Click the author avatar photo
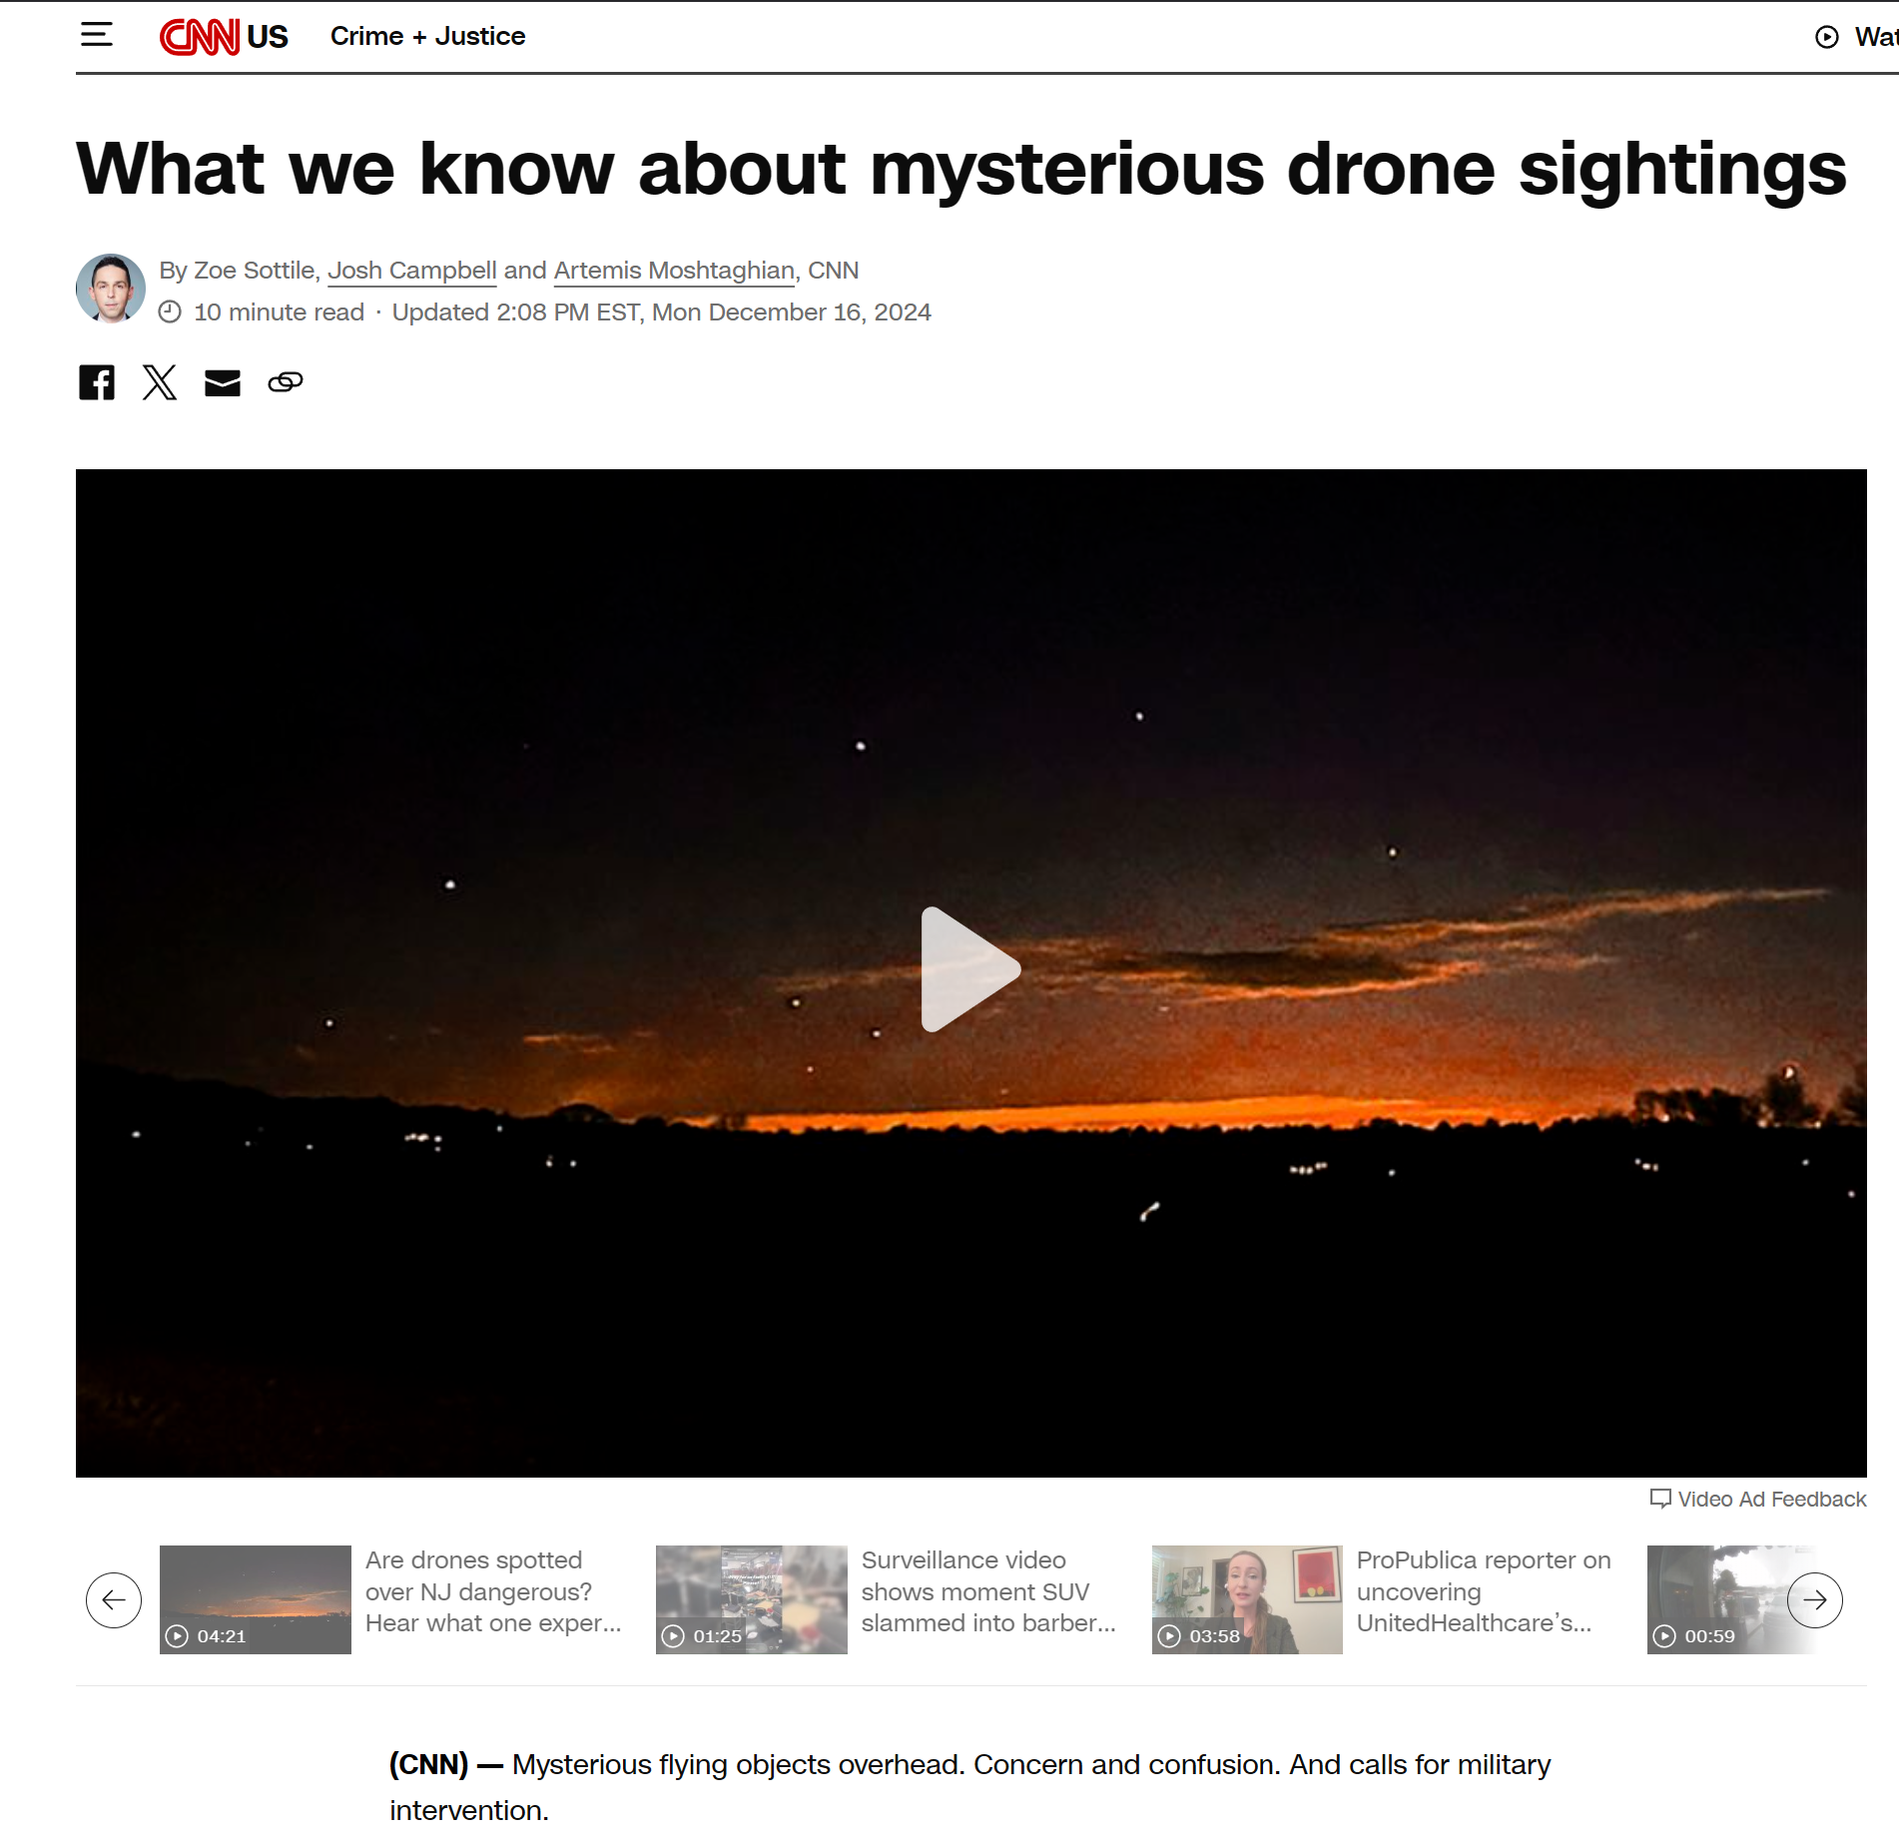1899x1843 pixels. point(111,289)
